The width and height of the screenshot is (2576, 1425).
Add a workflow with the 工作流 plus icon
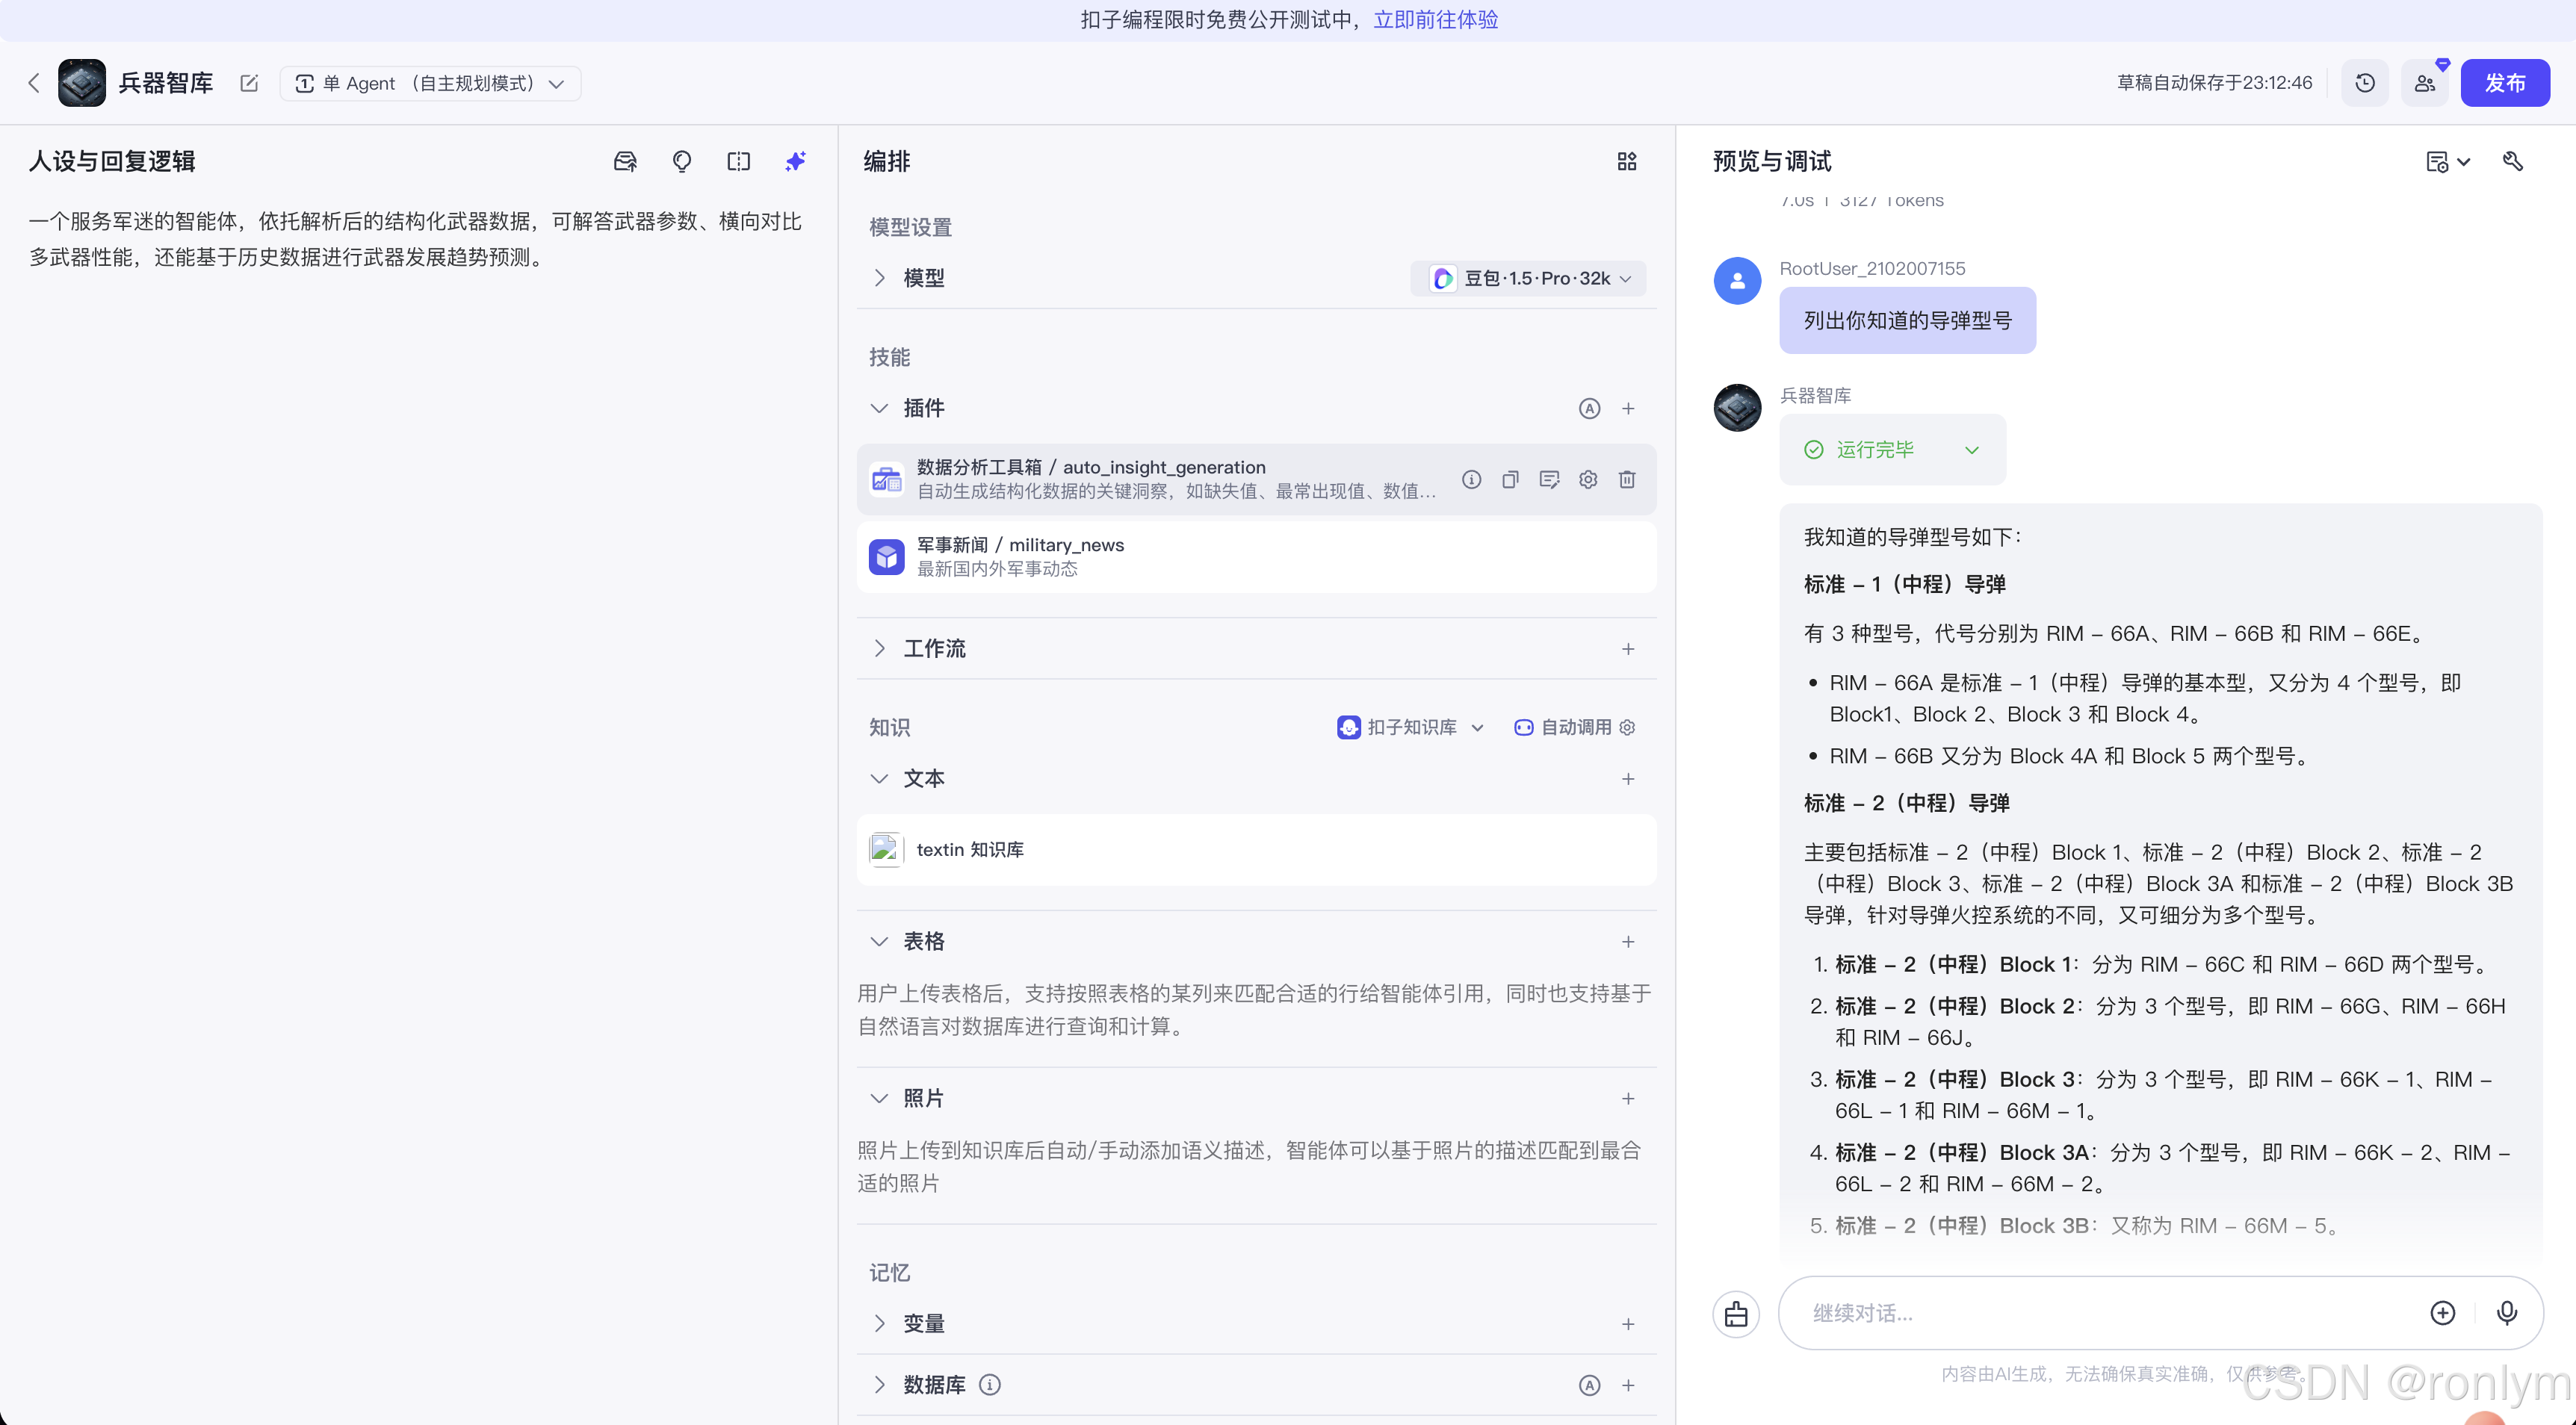pos(1628,649)
